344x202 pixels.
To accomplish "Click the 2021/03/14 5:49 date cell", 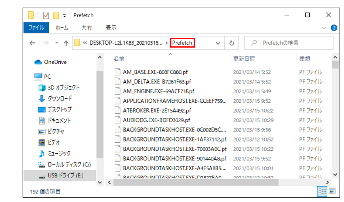I will (x=252, y=92).
